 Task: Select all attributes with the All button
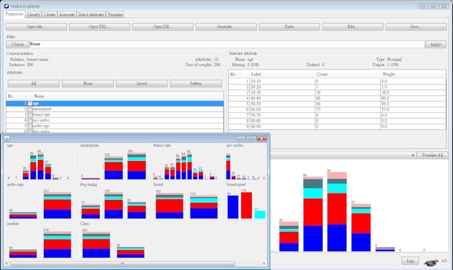click(x=34, y=84)
